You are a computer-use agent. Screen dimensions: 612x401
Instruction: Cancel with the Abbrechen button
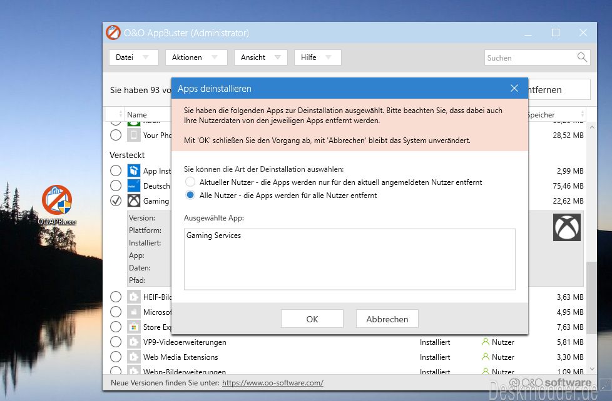point(387,319)
